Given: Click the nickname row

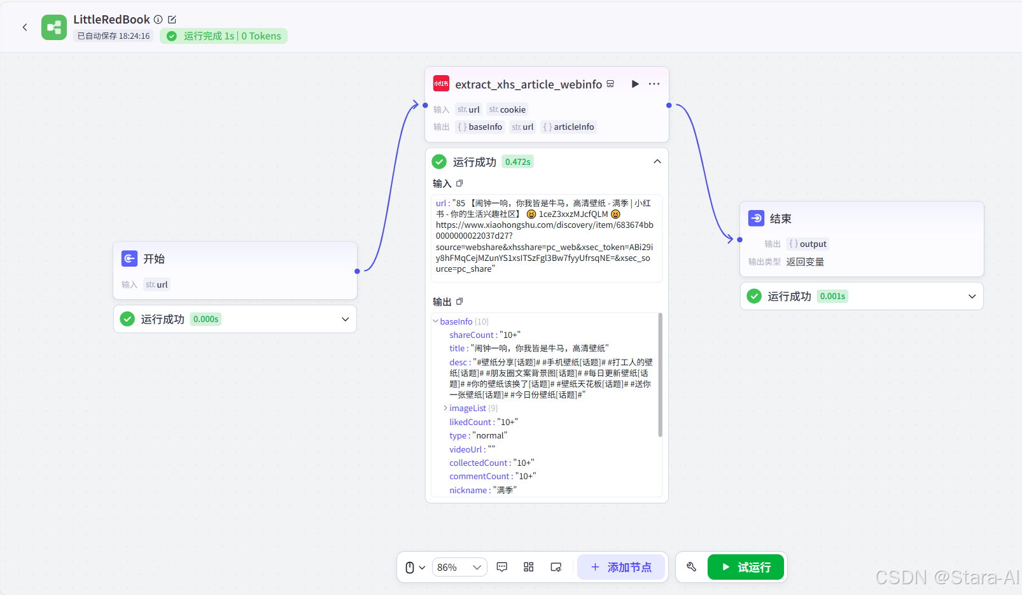Looking at the screenshot, I should tap(483, 490).
